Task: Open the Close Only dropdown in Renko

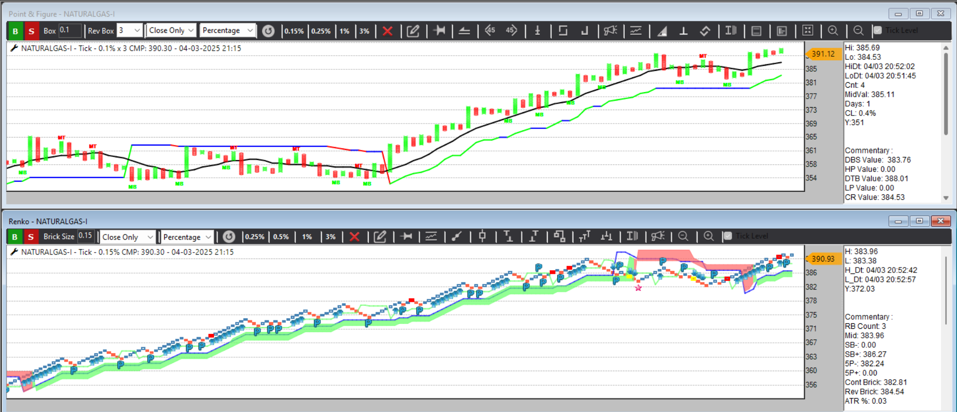Action: pyautogui.click(x=128, y=237)
